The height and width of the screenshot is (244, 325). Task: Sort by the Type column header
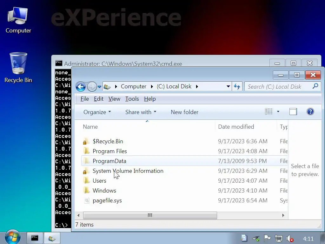[282, 126]
